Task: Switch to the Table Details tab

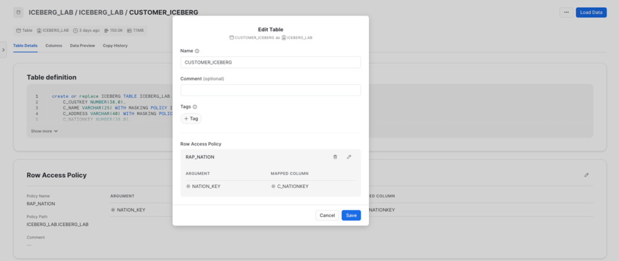Action: [x=25, y=46]
